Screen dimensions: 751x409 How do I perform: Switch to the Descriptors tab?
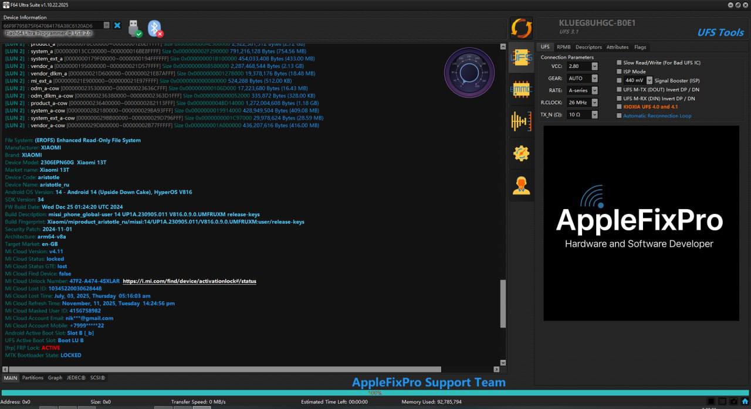(x=588, y=47)
